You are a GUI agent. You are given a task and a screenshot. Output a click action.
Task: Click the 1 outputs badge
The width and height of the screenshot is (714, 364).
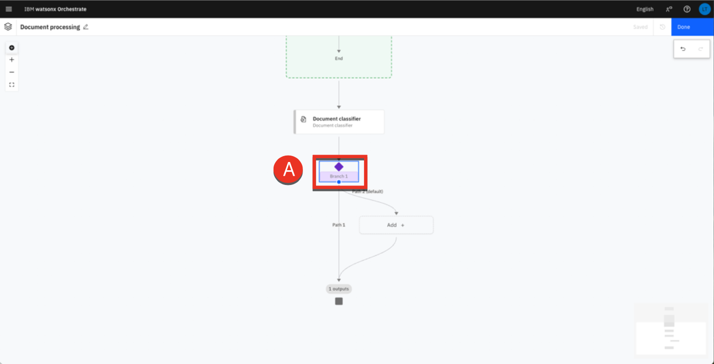click(x=339, y=289)
